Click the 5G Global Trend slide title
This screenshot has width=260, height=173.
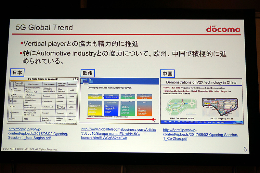coord(44,28)
